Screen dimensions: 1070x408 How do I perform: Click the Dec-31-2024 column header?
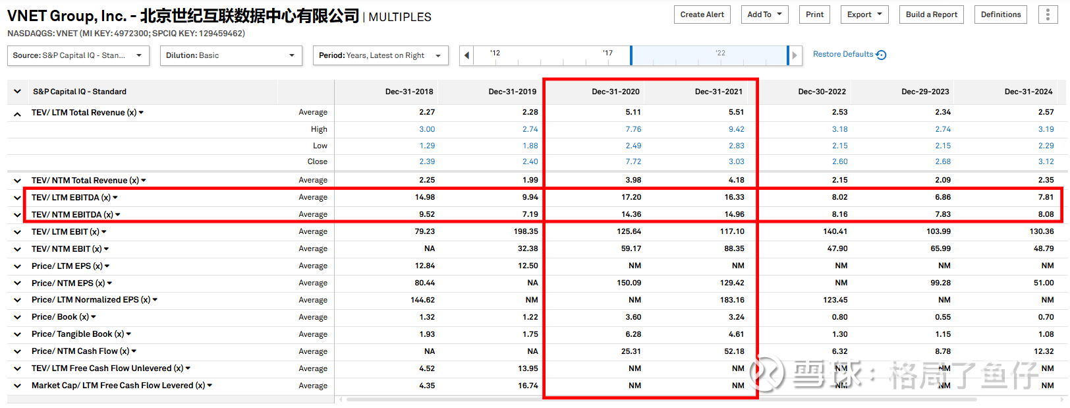coord(1028,92)
